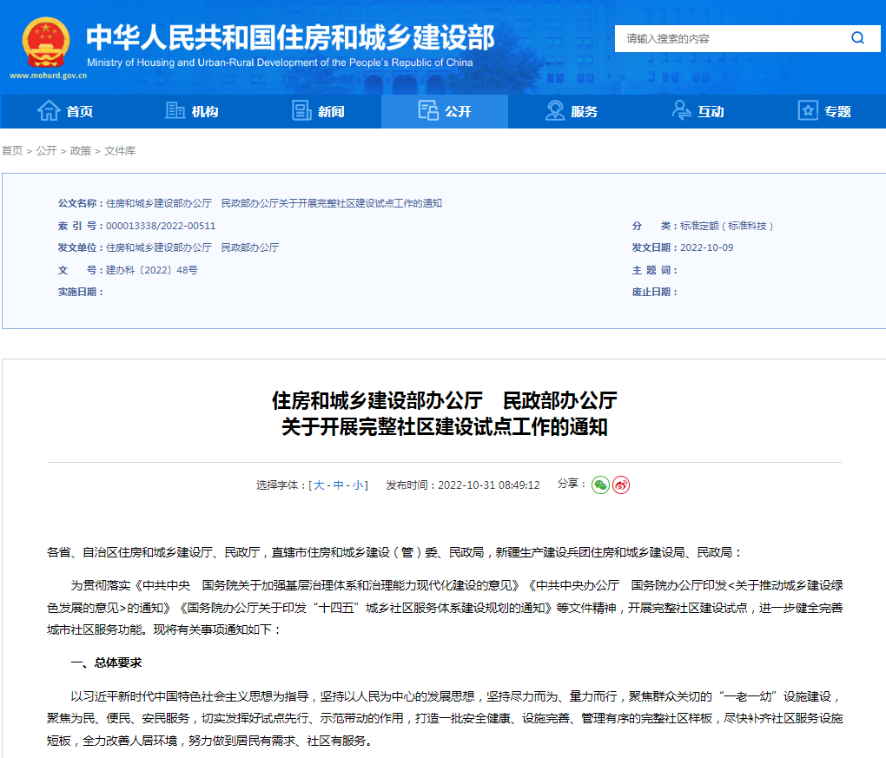Open the 首页 breadcrumb link
This screenshot has height=758, width=886.
12,151
